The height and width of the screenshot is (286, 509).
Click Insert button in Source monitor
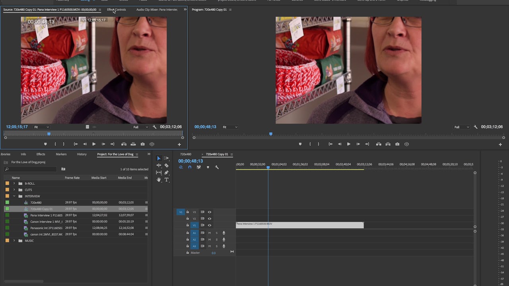(124, 144)
